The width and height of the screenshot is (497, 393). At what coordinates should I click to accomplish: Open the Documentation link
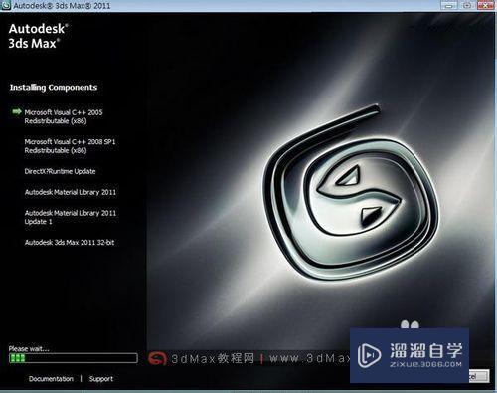tap(51, 379)
